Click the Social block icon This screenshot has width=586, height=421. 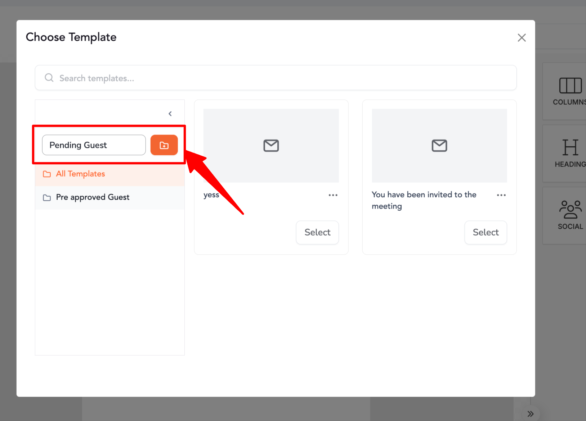[x=570, y=210]
